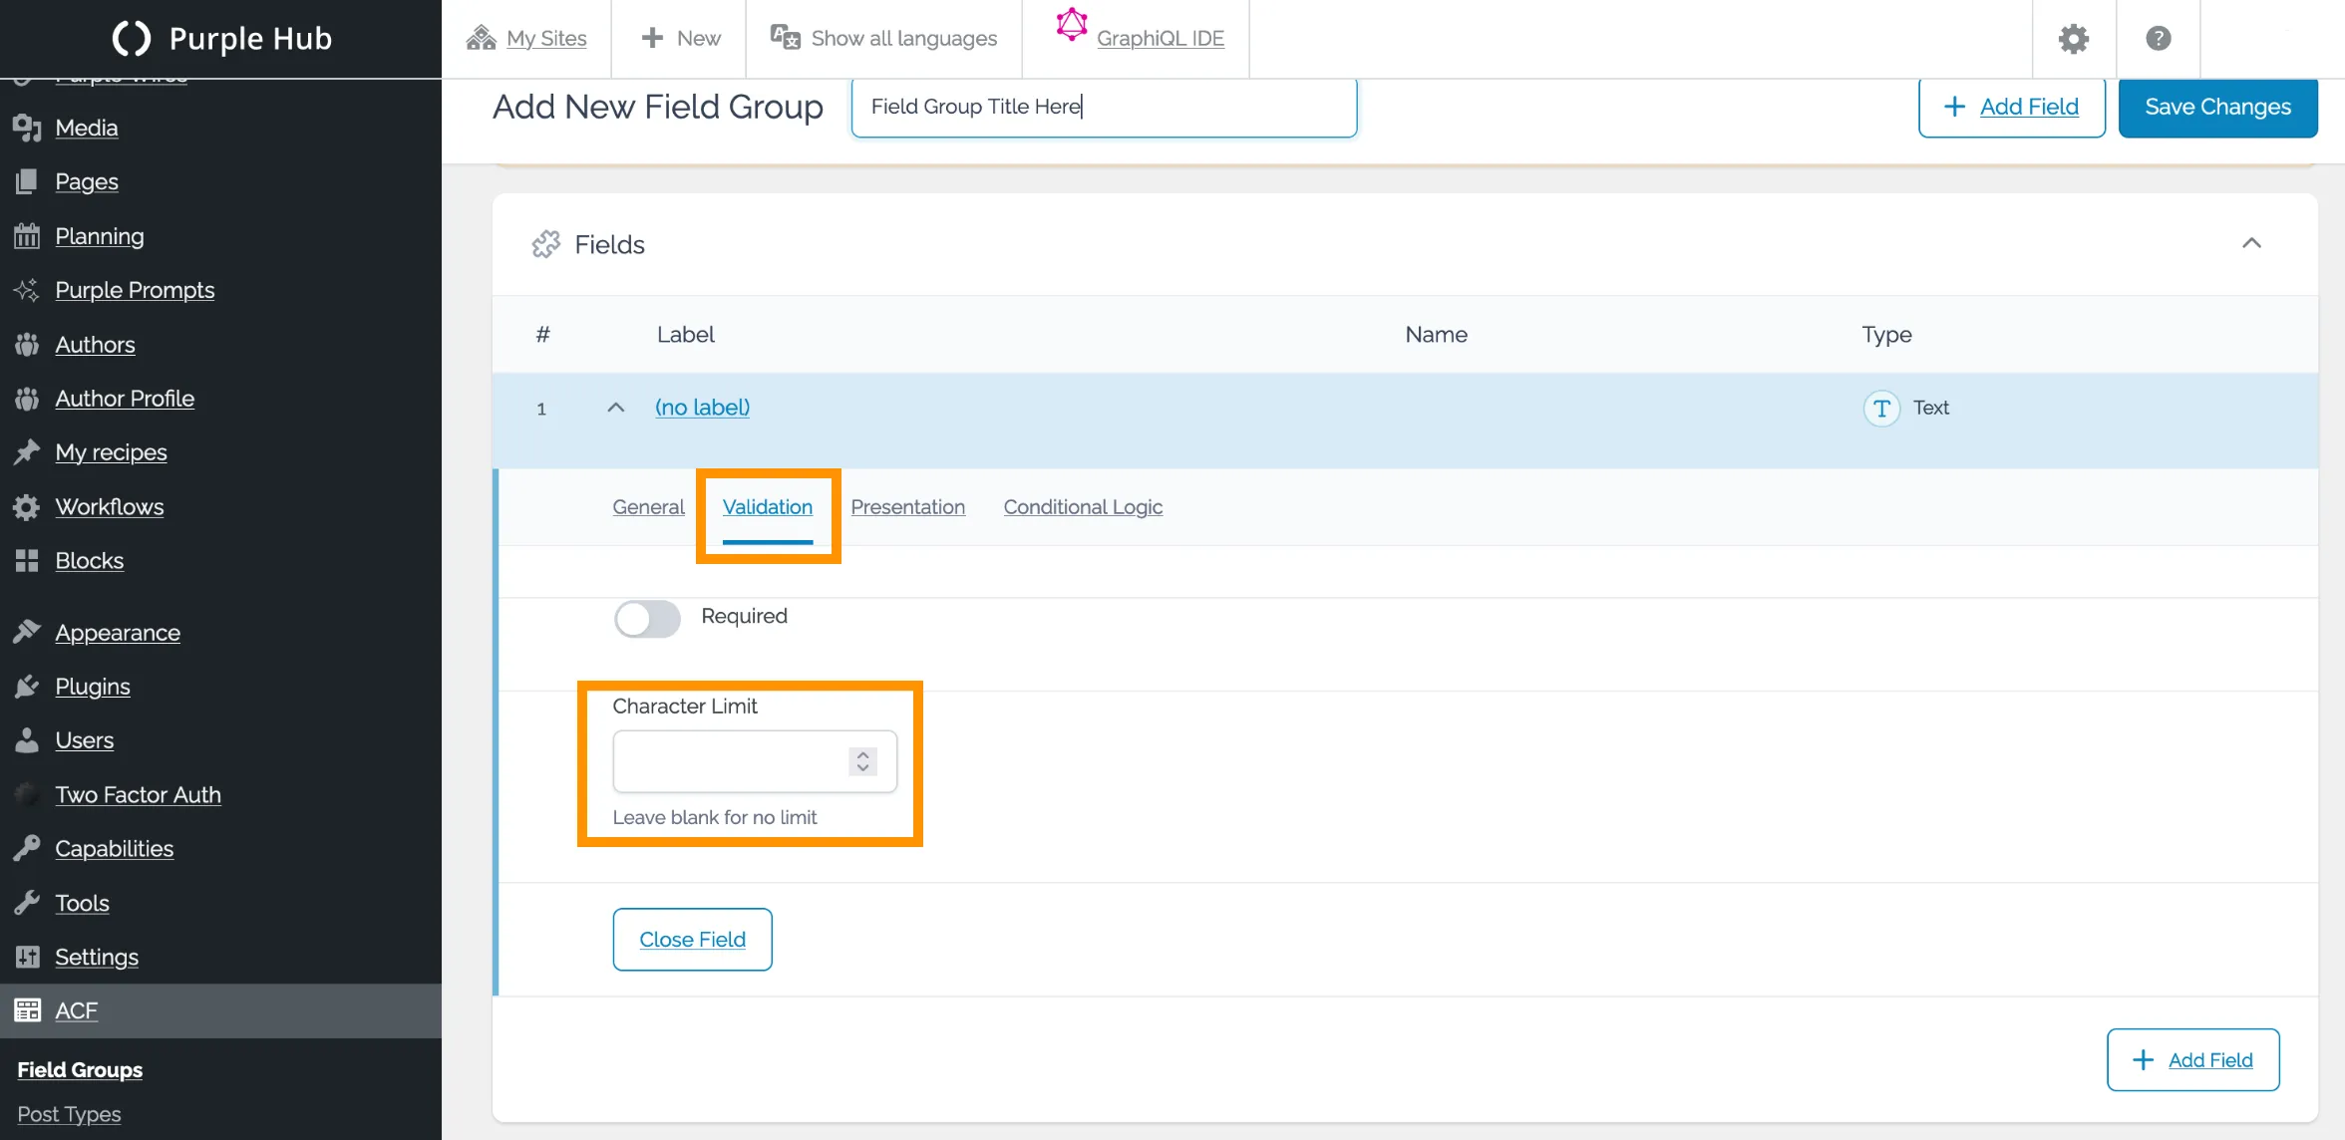This screenshot has width=2345, height=1140.
Task: Click the Plugins plug icon
Action: (27, 686)
